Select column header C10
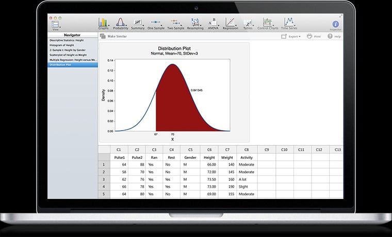 (284, 150)
